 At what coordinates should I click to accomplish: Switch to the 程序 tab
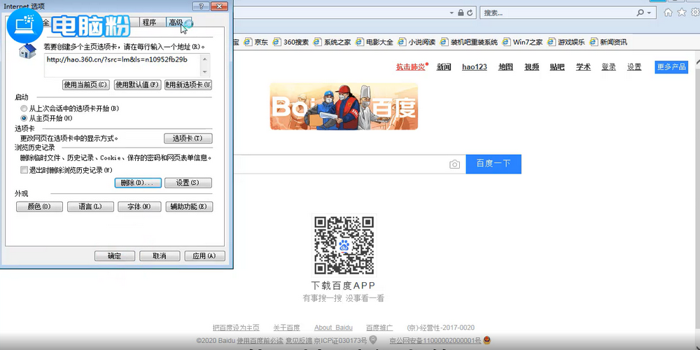tap(149, 22)
